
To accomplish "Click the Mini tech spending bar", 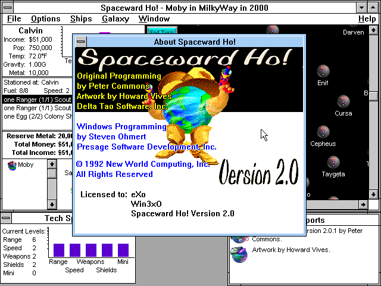I will (x=123, y=250).
